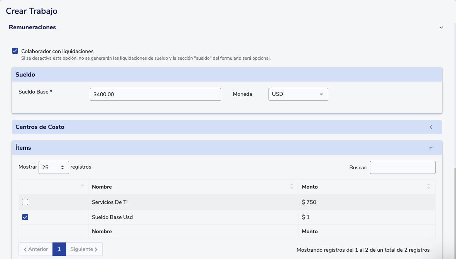The height and width of the screenshot is (259, 456).
Task: Check the Servicios De Ti checkbox
Action: tap(25, 202)
